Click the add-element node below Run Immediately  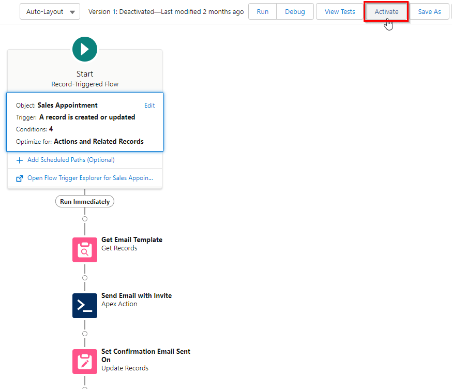tap(84, 218)
